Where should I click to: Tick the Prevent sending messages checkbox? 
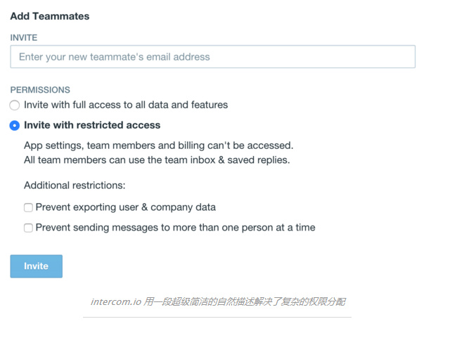[28, 228]
